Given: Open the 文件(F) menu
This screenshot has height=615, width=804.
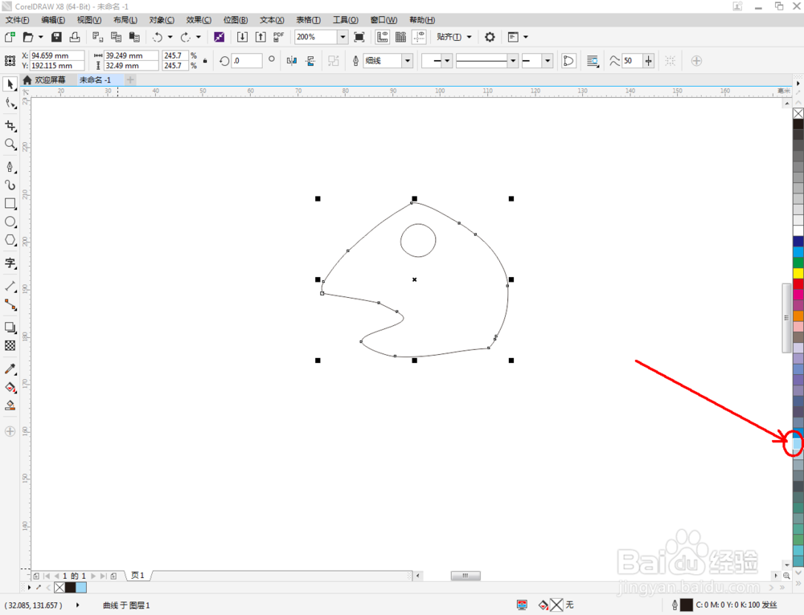Looking at the screenshot, I should (18, 20).
